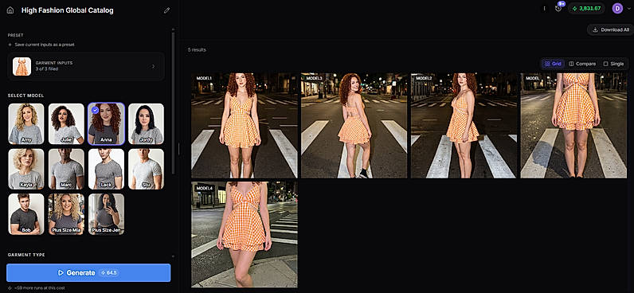Click the 'SELECT MODEL' heading
The width and height of the screenshot is (634, 293).
25,96
